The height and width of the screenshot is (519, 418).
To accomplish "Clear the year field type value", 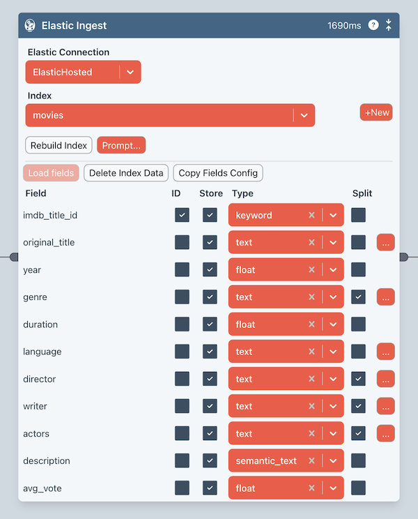I will (x=312, y=270).
